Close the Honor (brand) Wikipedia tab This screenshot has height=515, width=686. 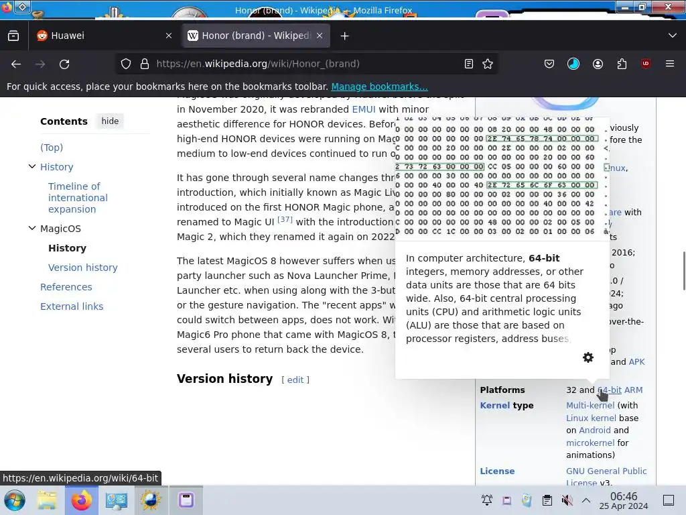320,36
